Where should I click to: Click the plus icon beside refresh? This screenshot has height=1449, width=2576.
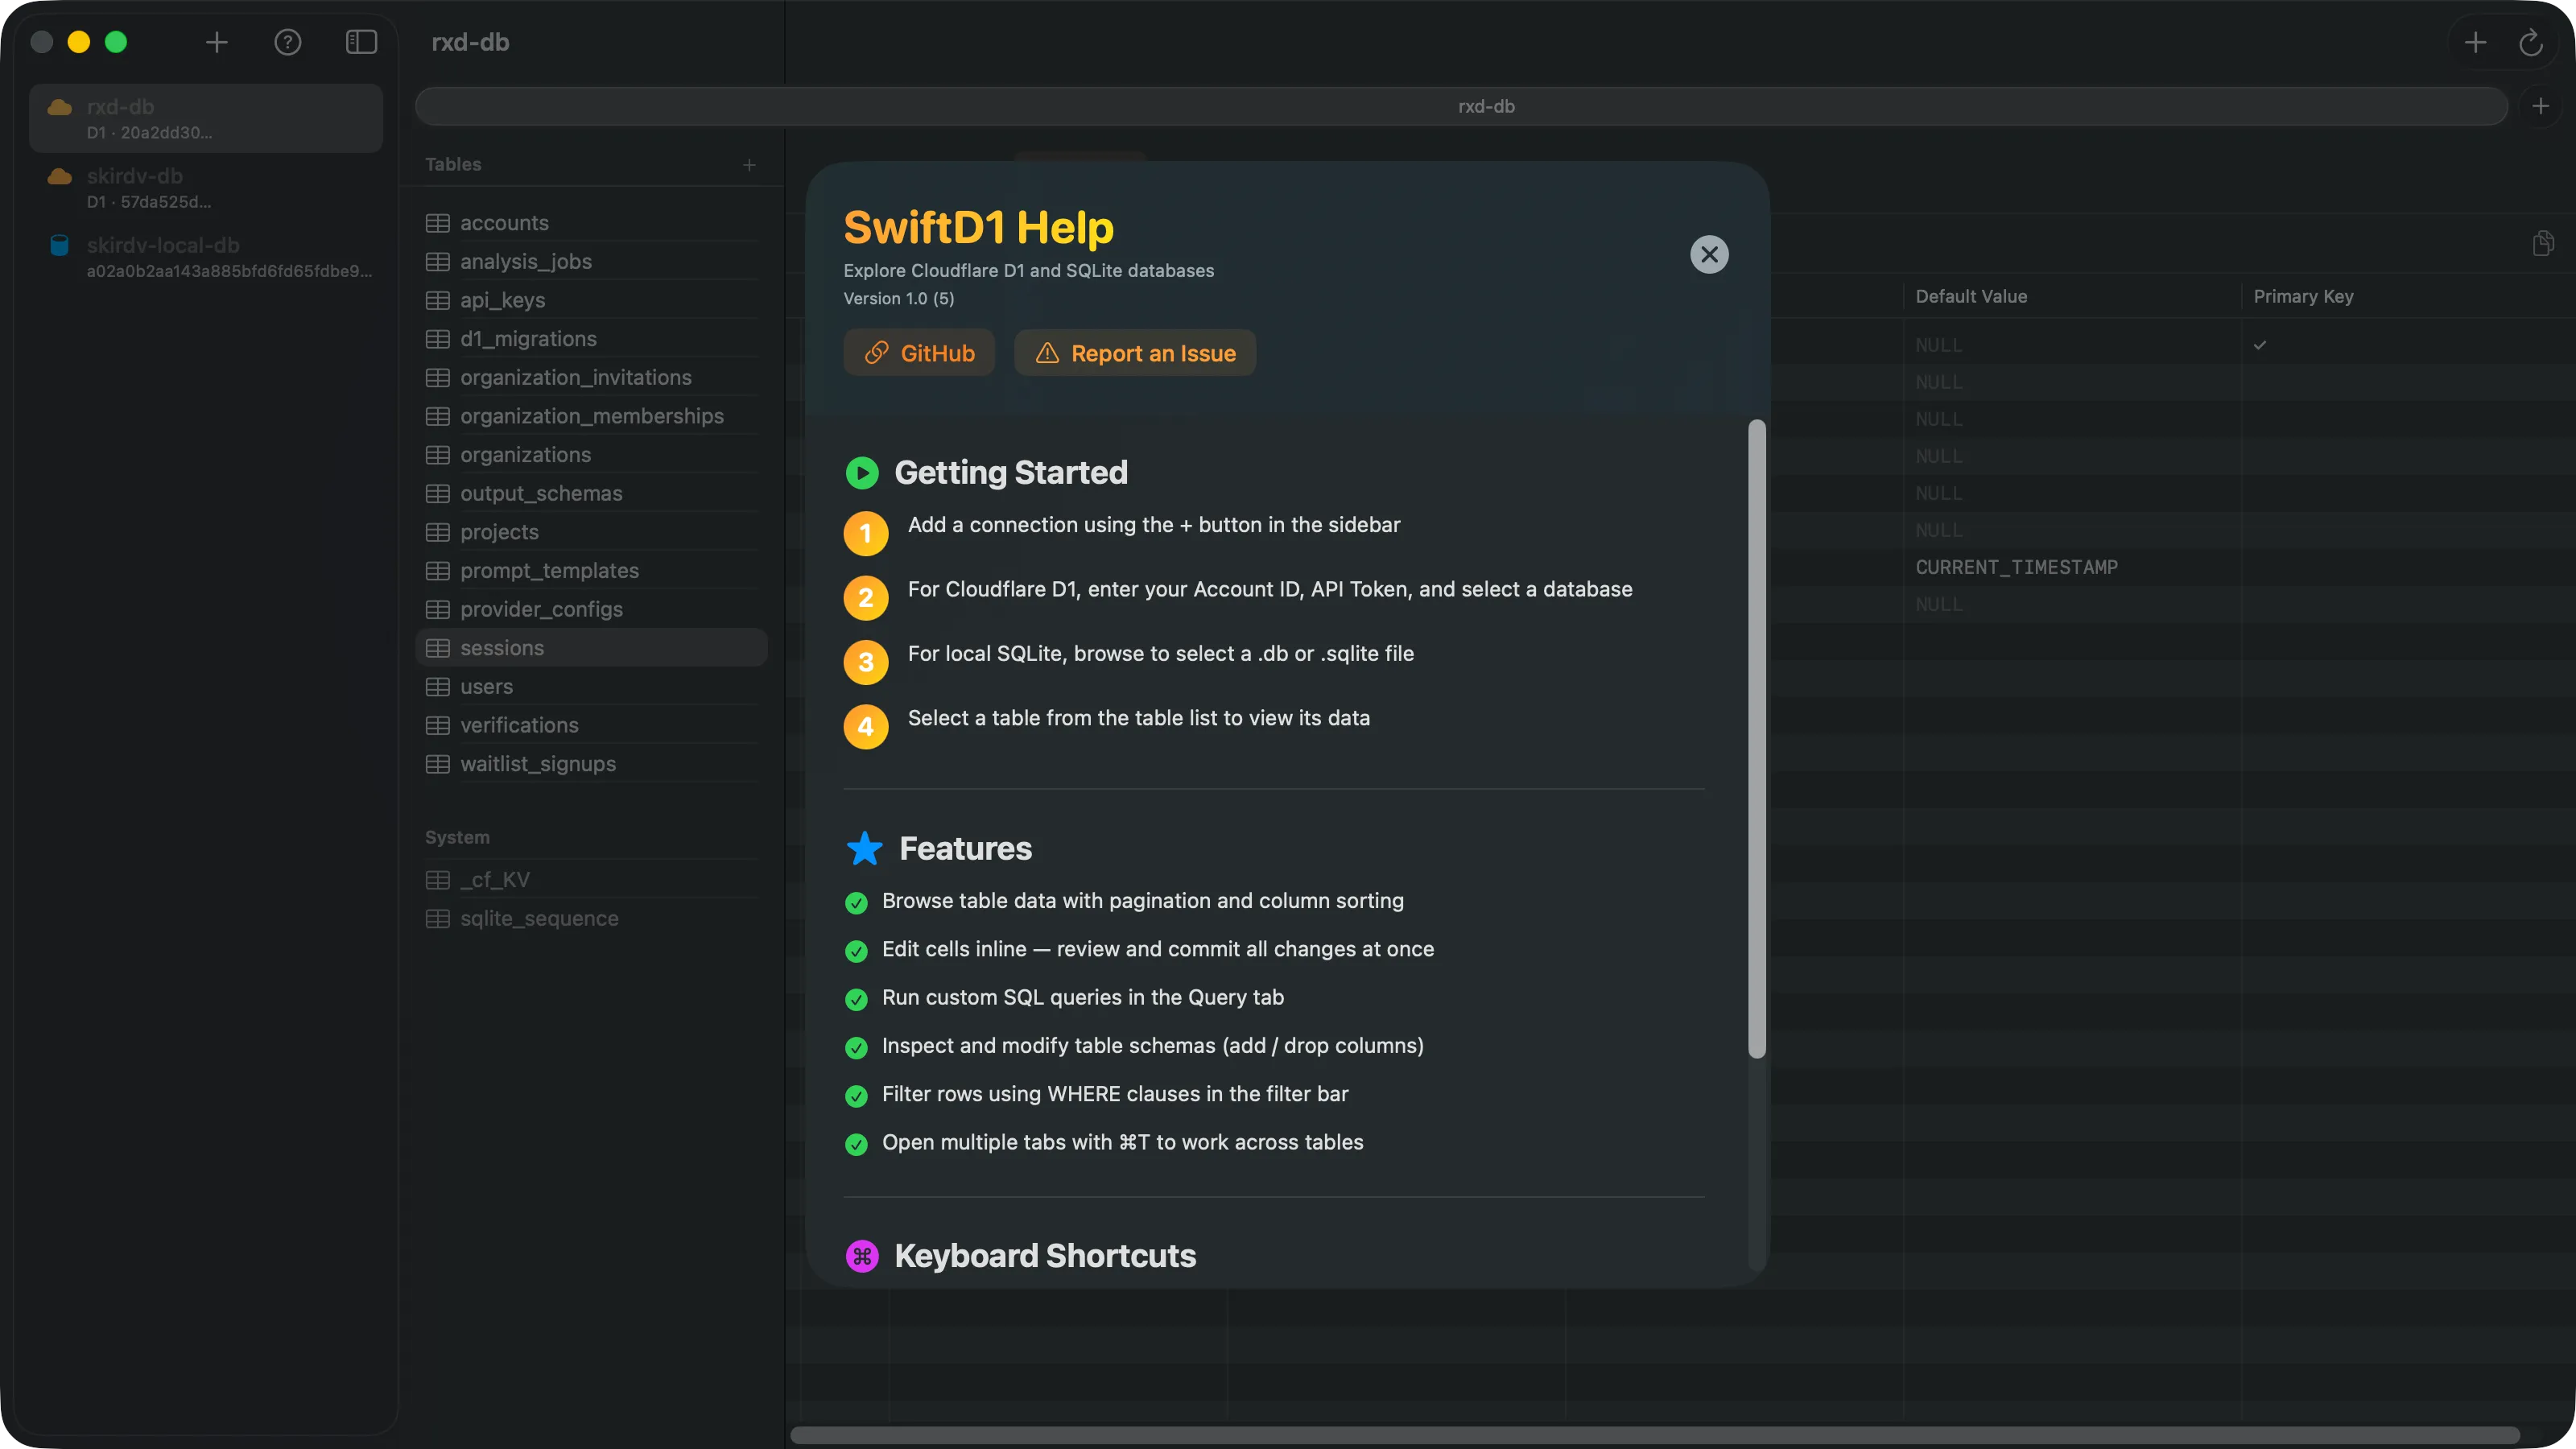tap(2475, 43)
